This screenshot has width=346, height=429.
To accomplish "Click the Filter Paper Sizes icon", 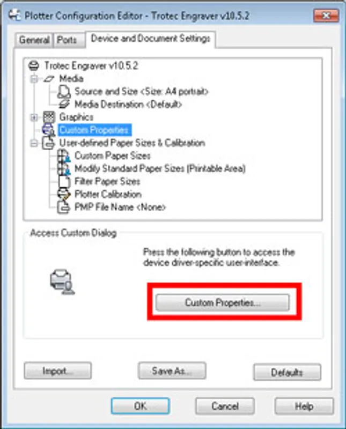I will (64, 182).
